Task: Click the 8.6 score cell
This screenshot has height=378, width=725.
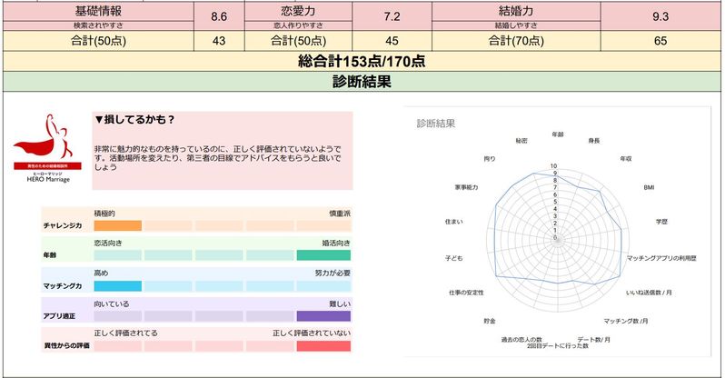Action: click(218, 16)
